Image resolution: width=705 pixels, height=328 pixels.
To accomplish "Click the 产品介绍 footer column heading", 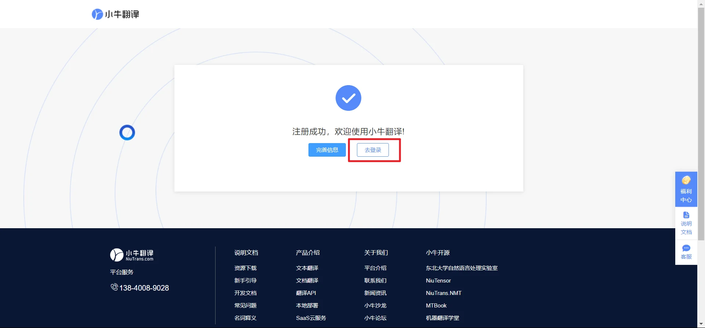I will [x=308, y=253].
